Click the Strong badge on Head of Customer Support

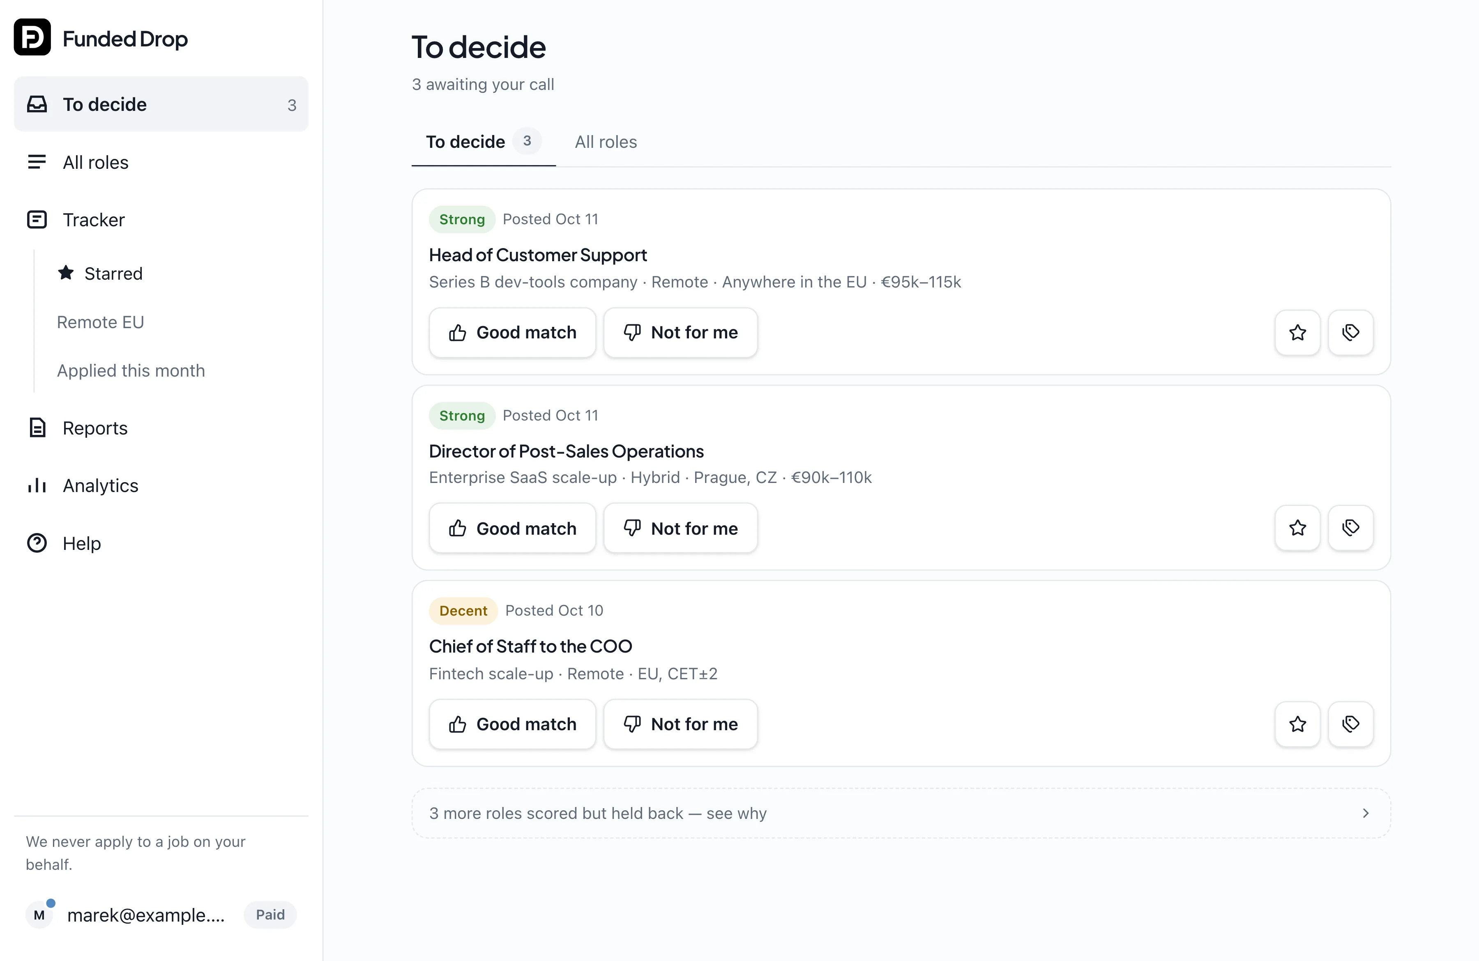[x=462, y=219]
